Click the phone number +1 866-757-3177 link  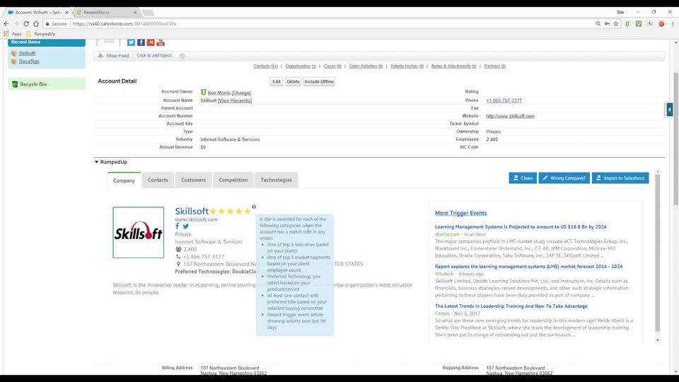(x=504, y=100)
